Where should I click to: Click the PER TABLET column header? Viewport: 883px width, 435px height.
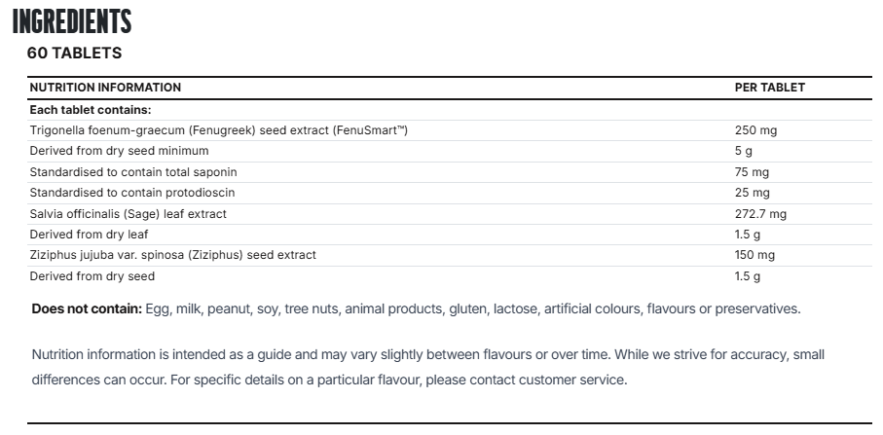770,88
